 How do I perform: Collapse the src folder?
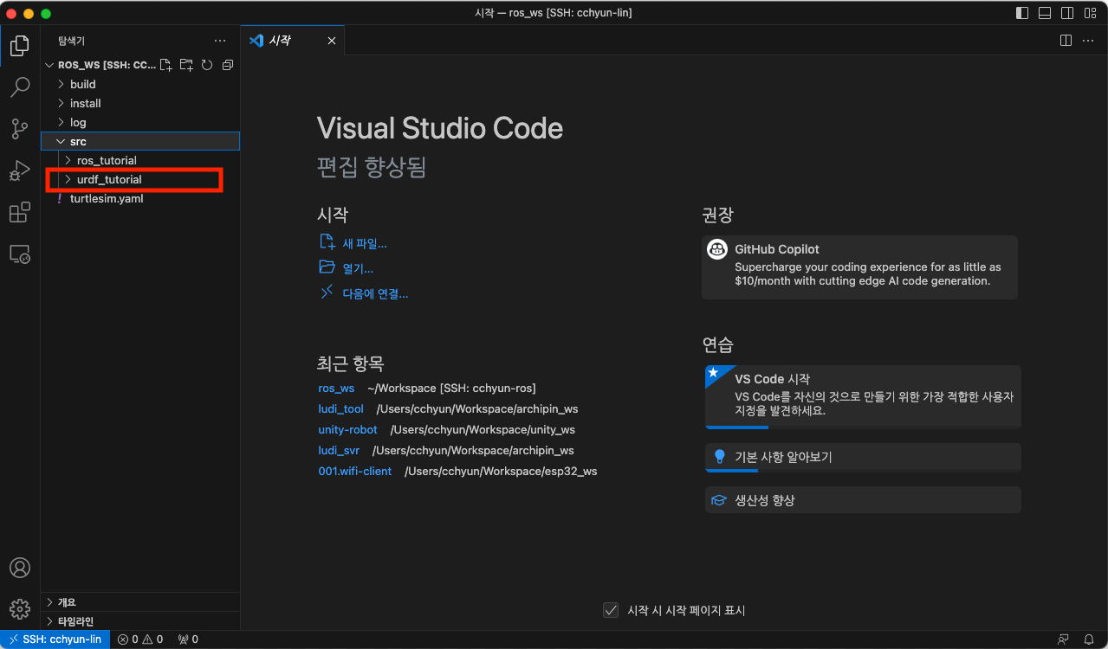(x=140, y=141)
